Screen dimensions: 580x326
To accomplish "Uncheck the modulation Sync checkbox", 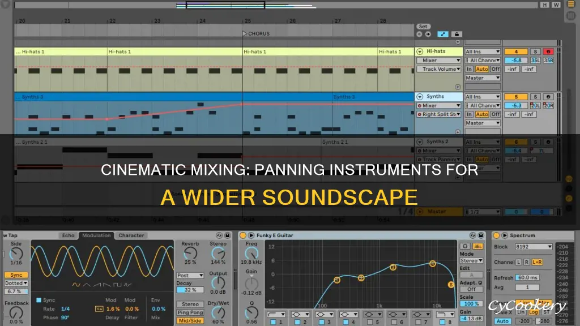I will point(39,300).
